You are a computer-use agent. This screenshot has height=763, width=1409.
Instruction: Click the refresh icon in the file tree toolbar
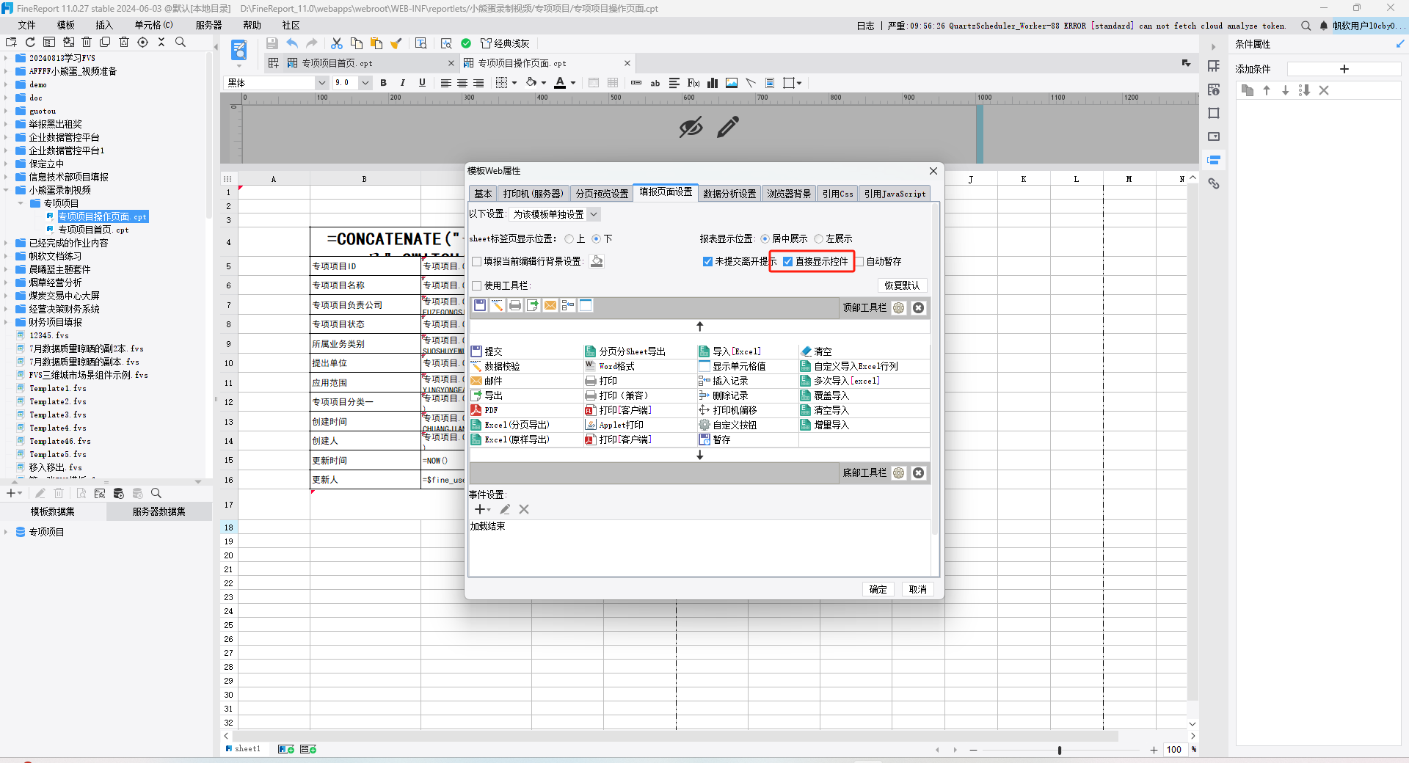pyautogui.click(x=30, y=43)
